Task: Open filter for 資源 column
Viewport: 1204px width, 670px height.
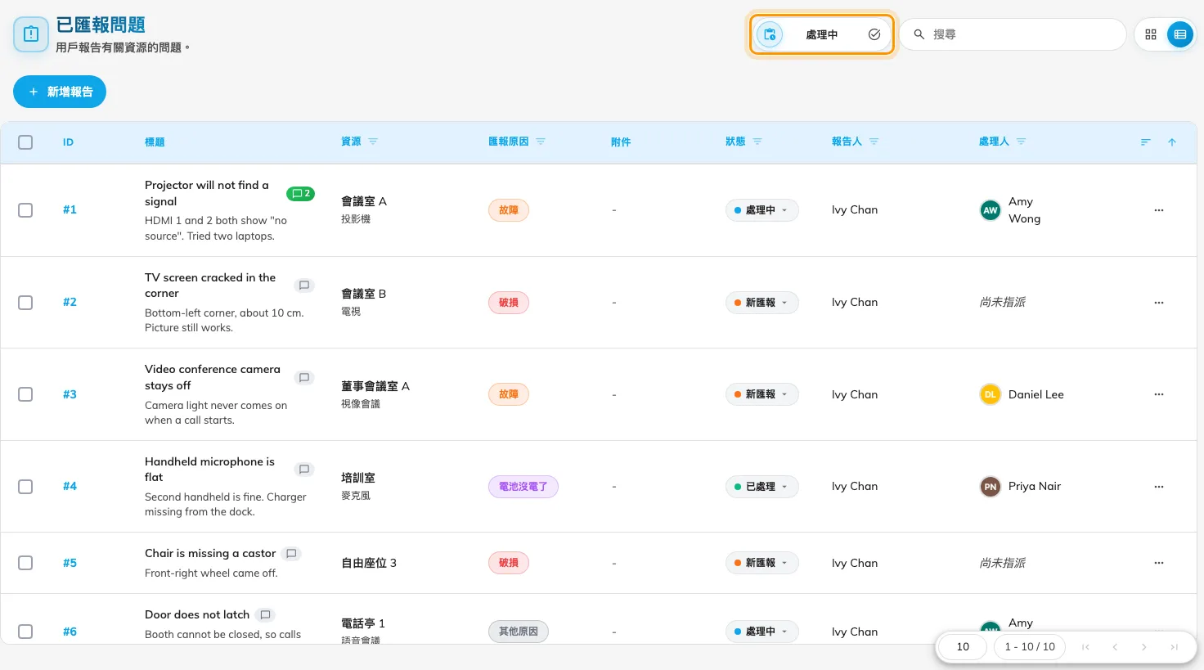Action: tap(373, 142)
